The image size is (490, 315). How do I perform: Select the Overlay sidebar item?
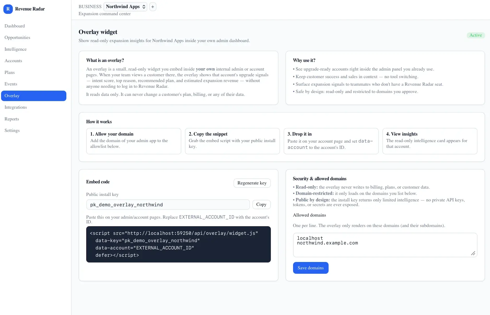pos(34,96)
